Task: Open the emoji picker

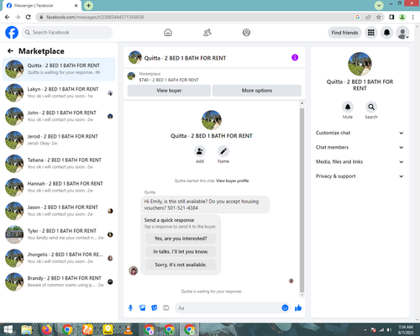Action: click(x=285, y=308)
